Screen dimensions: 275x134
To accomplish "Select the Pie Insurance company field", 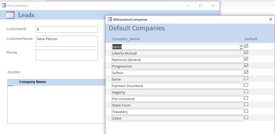I will coord(178,99).
